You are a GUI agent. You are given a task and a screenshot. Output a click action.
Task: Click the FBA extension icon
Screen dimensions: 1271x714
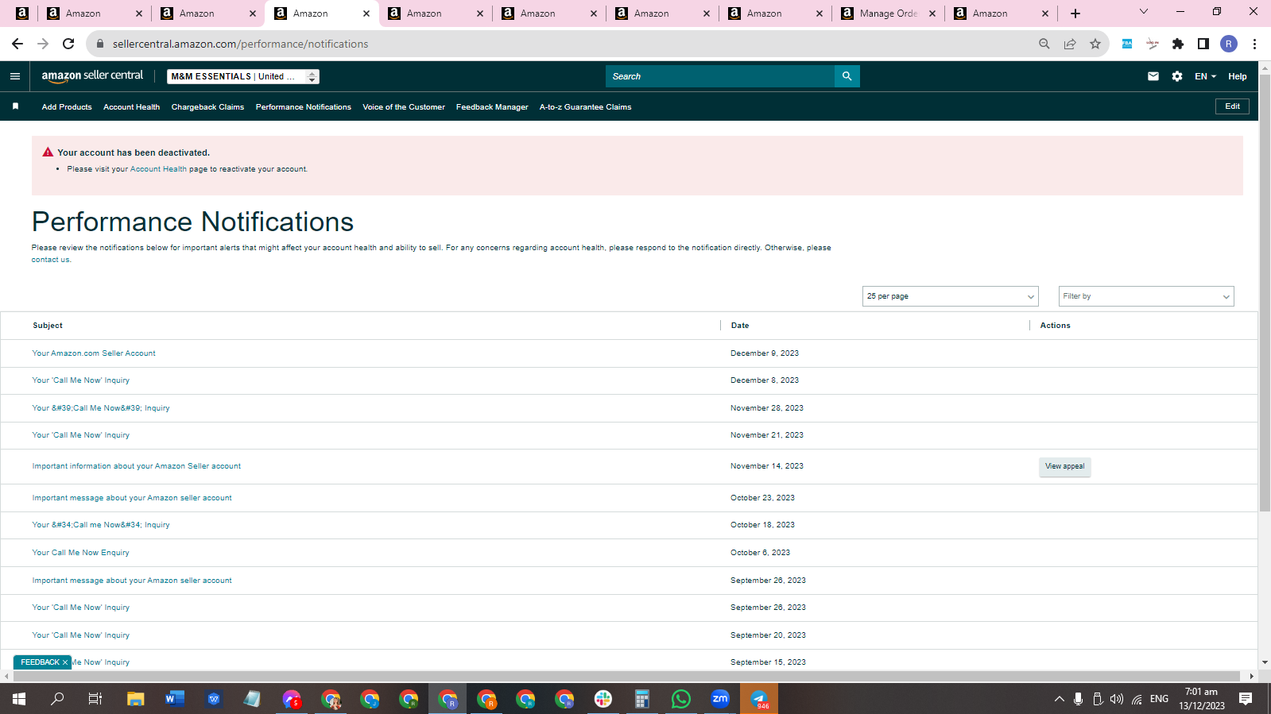pos(1127,44)
